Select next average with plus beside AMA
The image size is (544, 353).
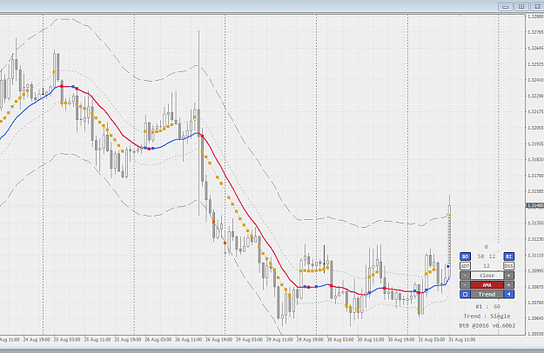508,285
